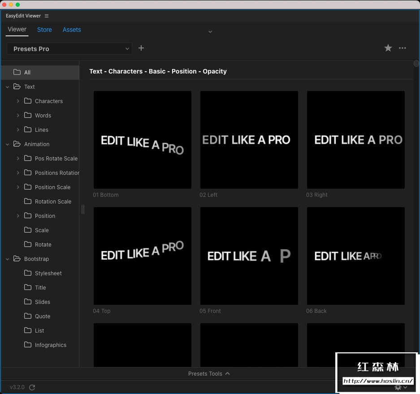Click the Lines folder icon
This screenshot has width=420, height=394.
28,130
